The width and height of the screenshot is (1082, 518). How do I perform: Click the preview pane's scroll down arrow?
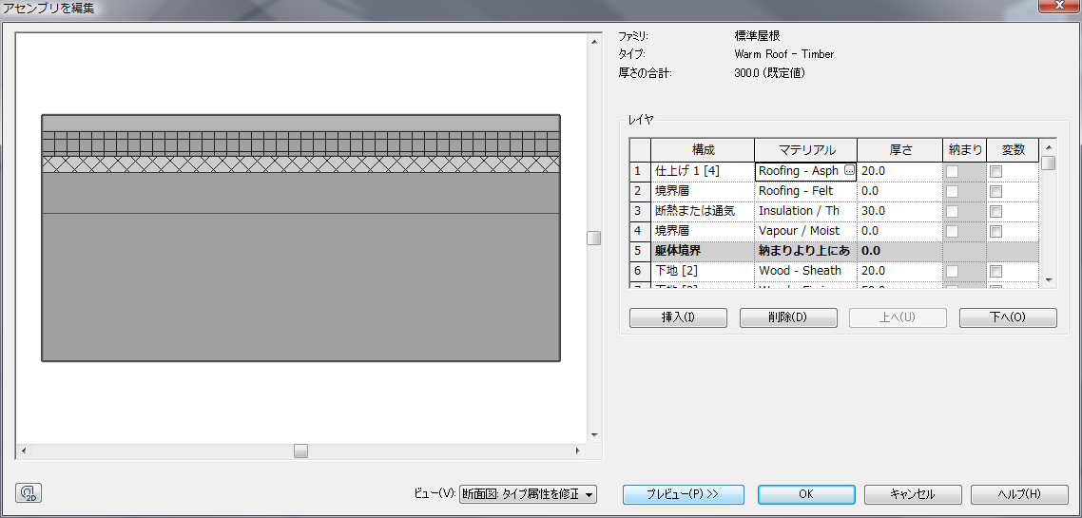pos(595,435)
